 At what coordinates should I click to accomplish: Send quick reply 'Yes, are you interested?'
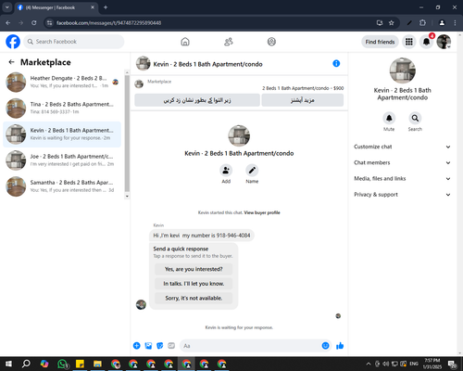pyautogui.click(x=194, y=269)
